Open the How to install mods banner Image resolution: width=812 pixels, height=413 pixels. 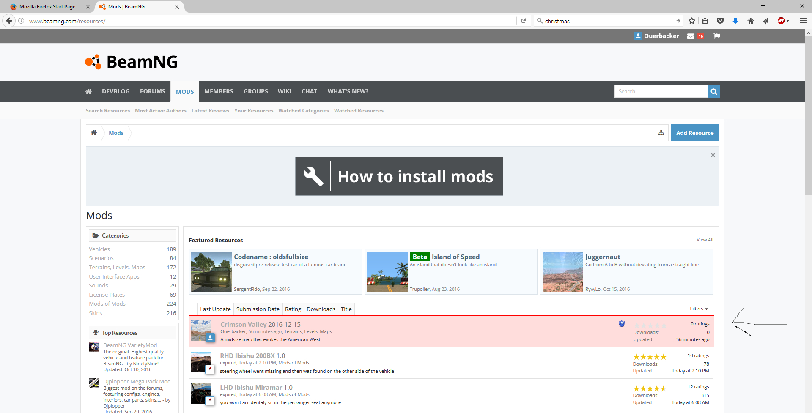(399, 176)
